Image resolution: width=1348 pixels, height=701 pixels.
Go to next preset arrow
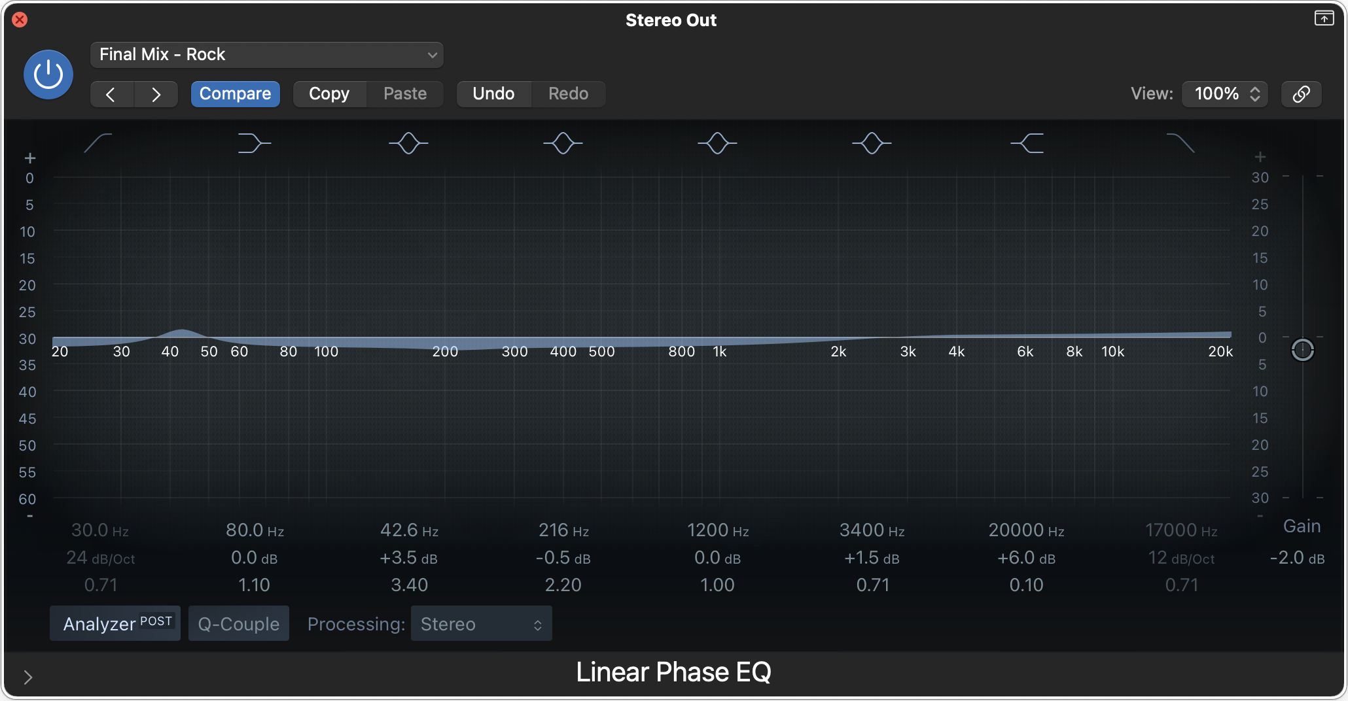156,94
